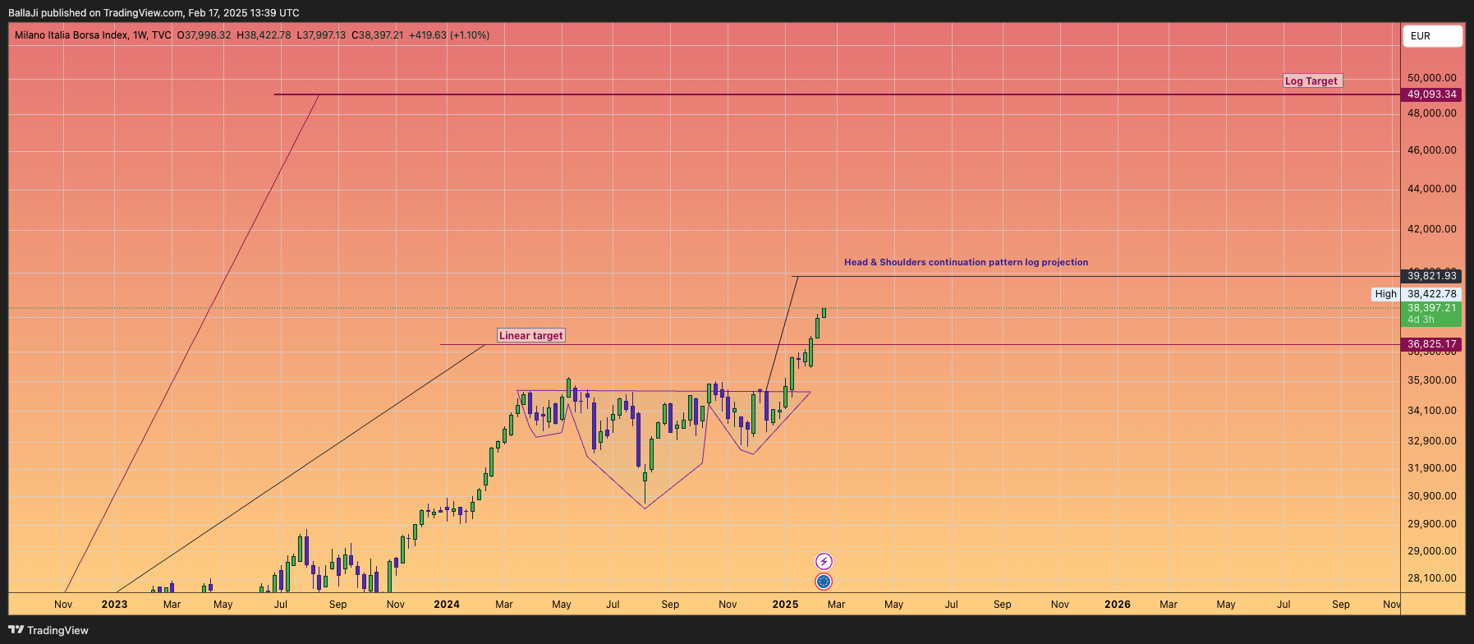Click the TradingView logo at bottom left
Image resolution: width=1474 pixels, height=644 pixels.
point(48,630)
